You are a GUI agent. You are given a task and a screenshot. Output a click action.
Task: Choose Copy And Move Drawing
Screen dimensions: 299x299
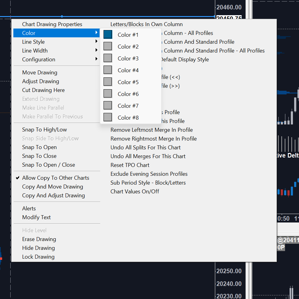53,186
